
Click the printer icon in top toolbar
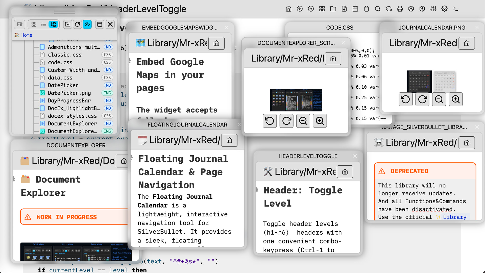pos(400,9)
